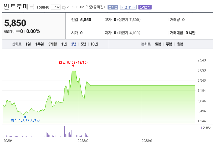The image size is (213, 148).
Task: Show the 5년 line chart
Action: point(83,44)
